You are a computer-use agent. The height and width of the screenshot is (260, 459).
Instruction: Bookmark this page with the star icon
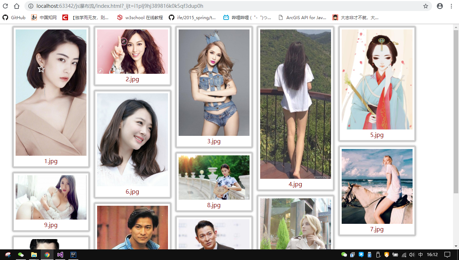point(426,6)
